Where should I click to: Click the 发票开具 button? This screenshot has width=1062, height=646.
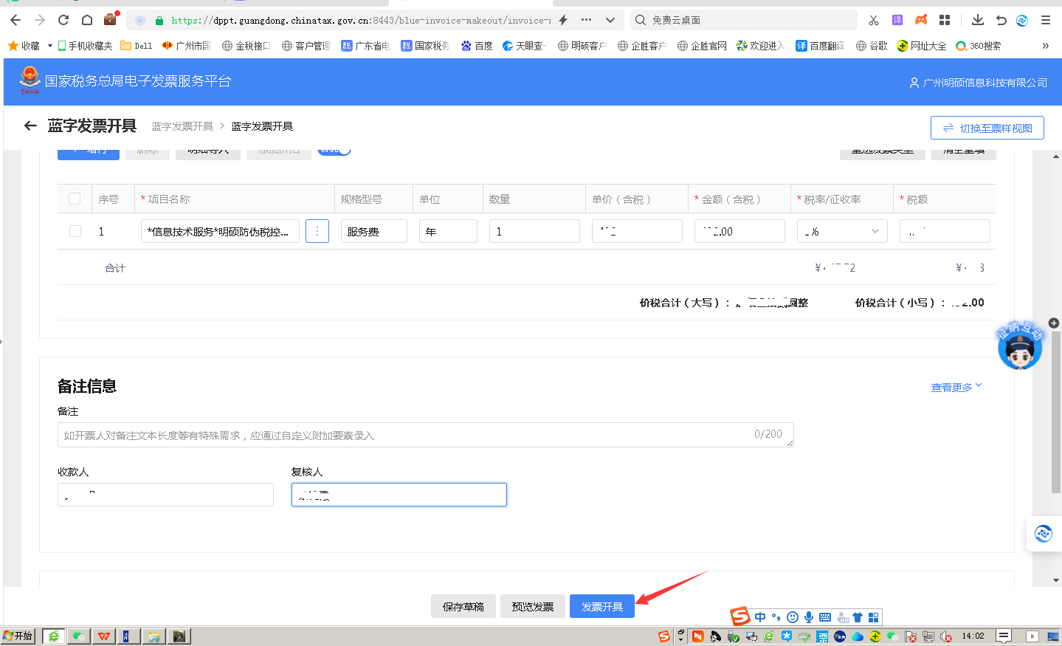601,606
